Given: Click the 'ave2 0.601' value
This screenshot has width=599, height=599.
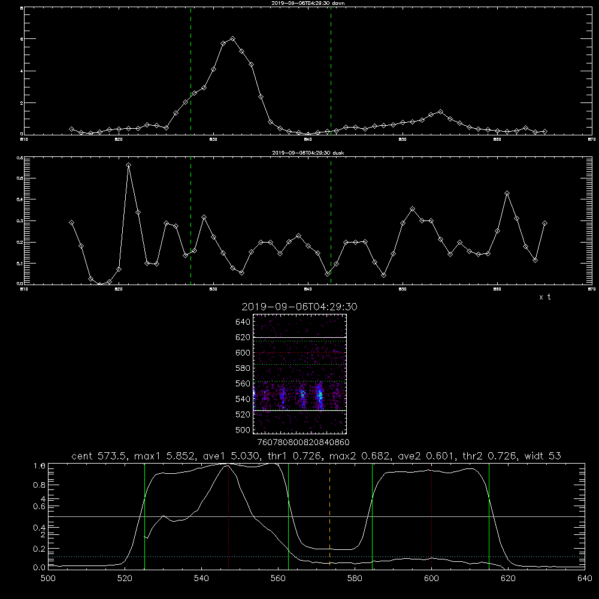Looking at the screenshot, I should [426, 456].
